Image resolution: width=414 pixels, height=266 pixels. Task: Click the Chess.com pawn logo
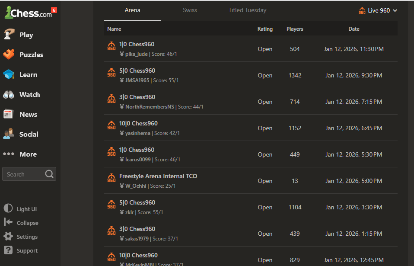[x=9, y=13]
